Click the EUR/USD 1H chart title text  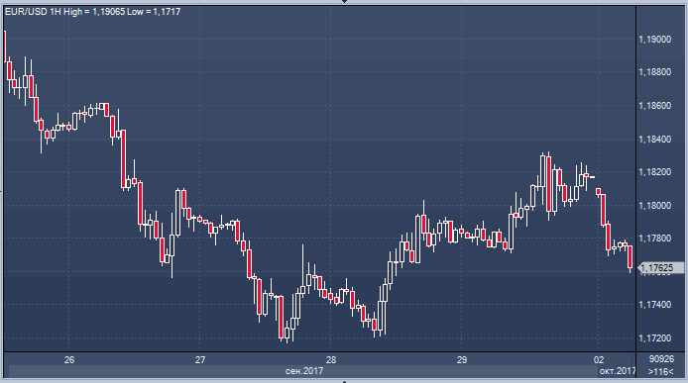point(92,12)
